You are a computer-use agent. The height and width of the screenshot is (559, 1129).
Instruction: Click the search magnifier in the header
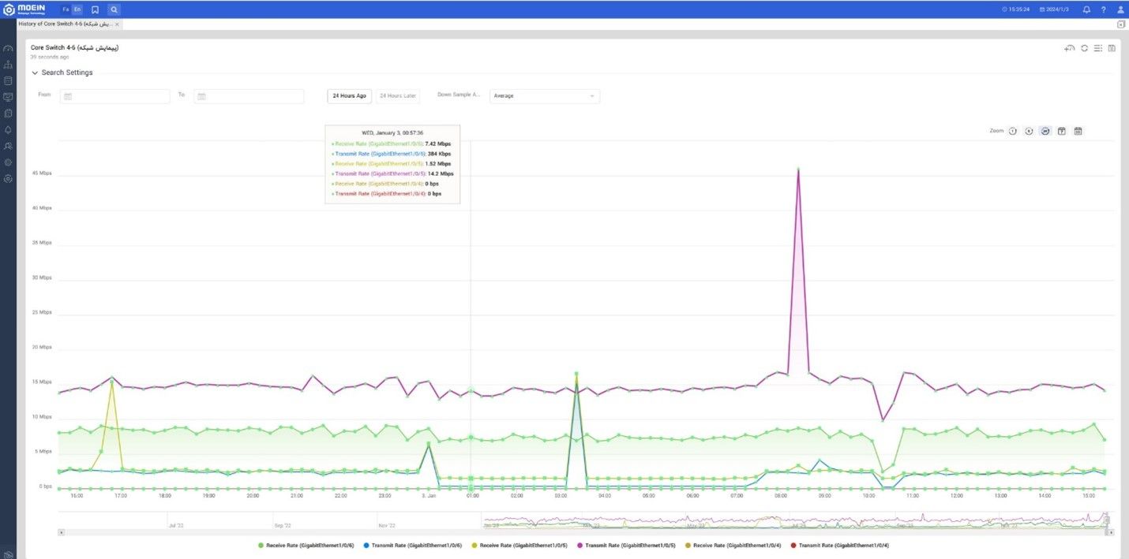pyautogui.click(x=114, y=9)
